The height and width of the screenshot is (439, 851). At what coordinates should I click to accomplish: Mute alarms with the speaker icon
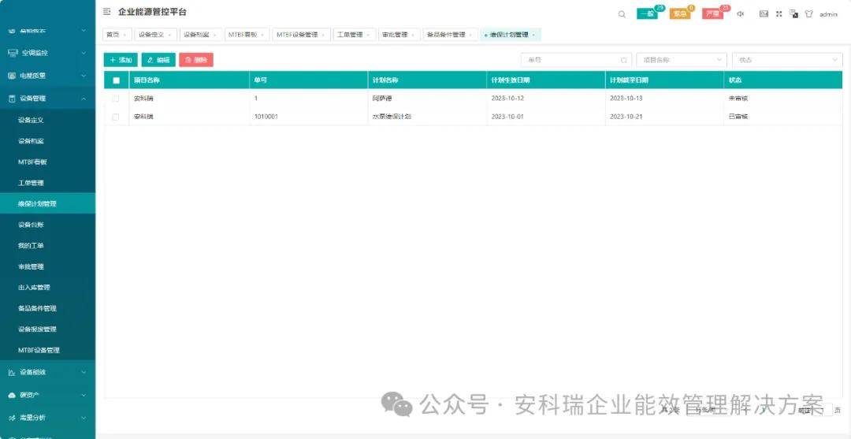coord(741,13)
